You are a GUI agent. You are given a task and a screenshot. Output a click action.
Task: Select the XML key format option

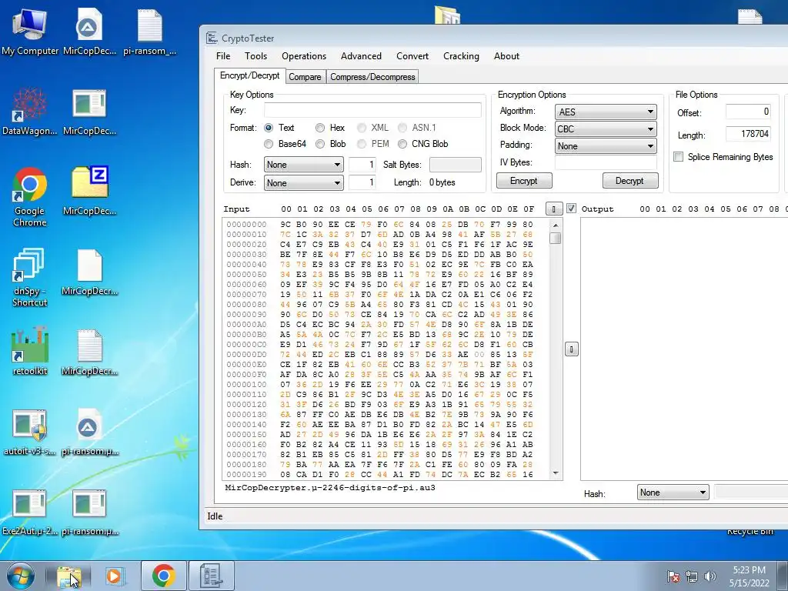tap(362, 128)
